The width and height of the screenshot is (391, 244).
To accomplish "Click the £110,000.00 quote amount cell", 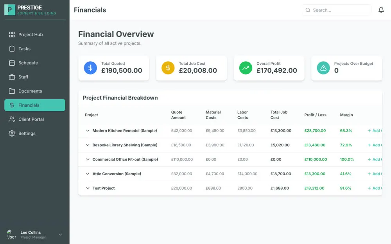I will pos(182,159).
